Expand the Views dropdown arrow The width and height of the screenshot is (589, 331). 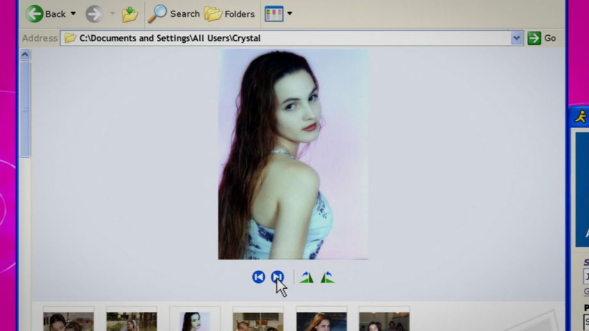pyautogui.click(x=289, y=13)
